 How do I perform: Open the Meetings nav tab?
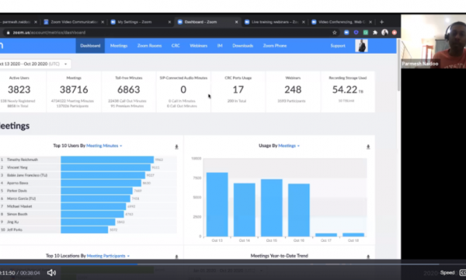pyautogui.click(x=119, y=46)
